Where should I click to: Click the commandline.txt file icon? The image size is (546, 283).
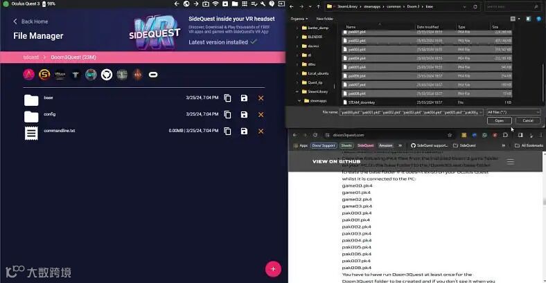point(31,133)
